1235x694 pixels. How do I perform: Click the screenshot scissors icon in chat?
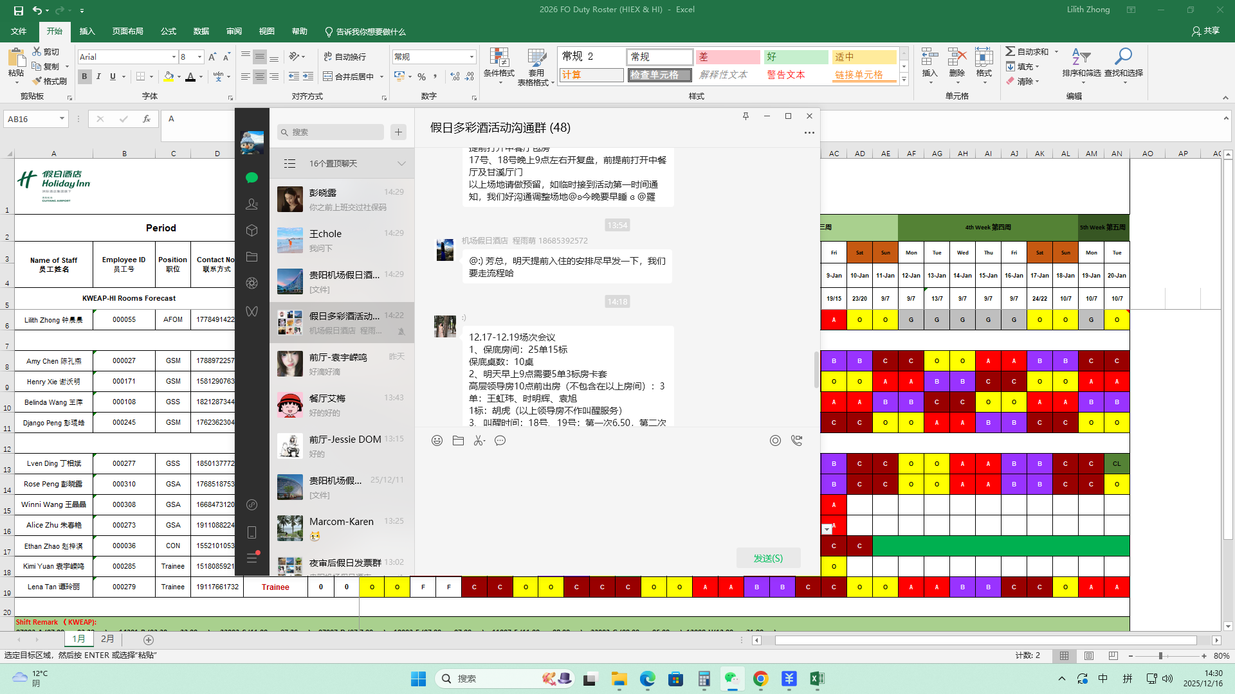(x=479, y=441)
